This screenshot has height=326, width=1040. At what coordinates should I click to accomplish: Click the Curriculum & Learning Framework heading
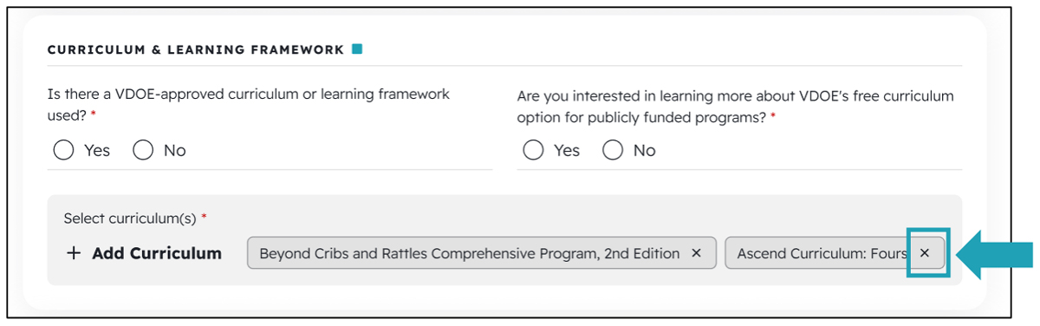click(x=196, y=50)
